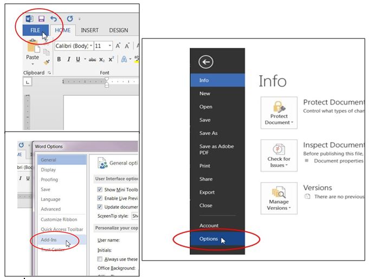Select Share in the backstage menu

click(217, 179)
